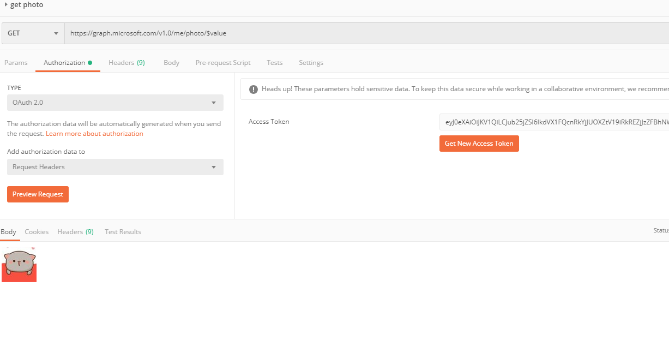Open the GET method dropdown
Viewport: 669px width, 364px height.
pos(33,33)
